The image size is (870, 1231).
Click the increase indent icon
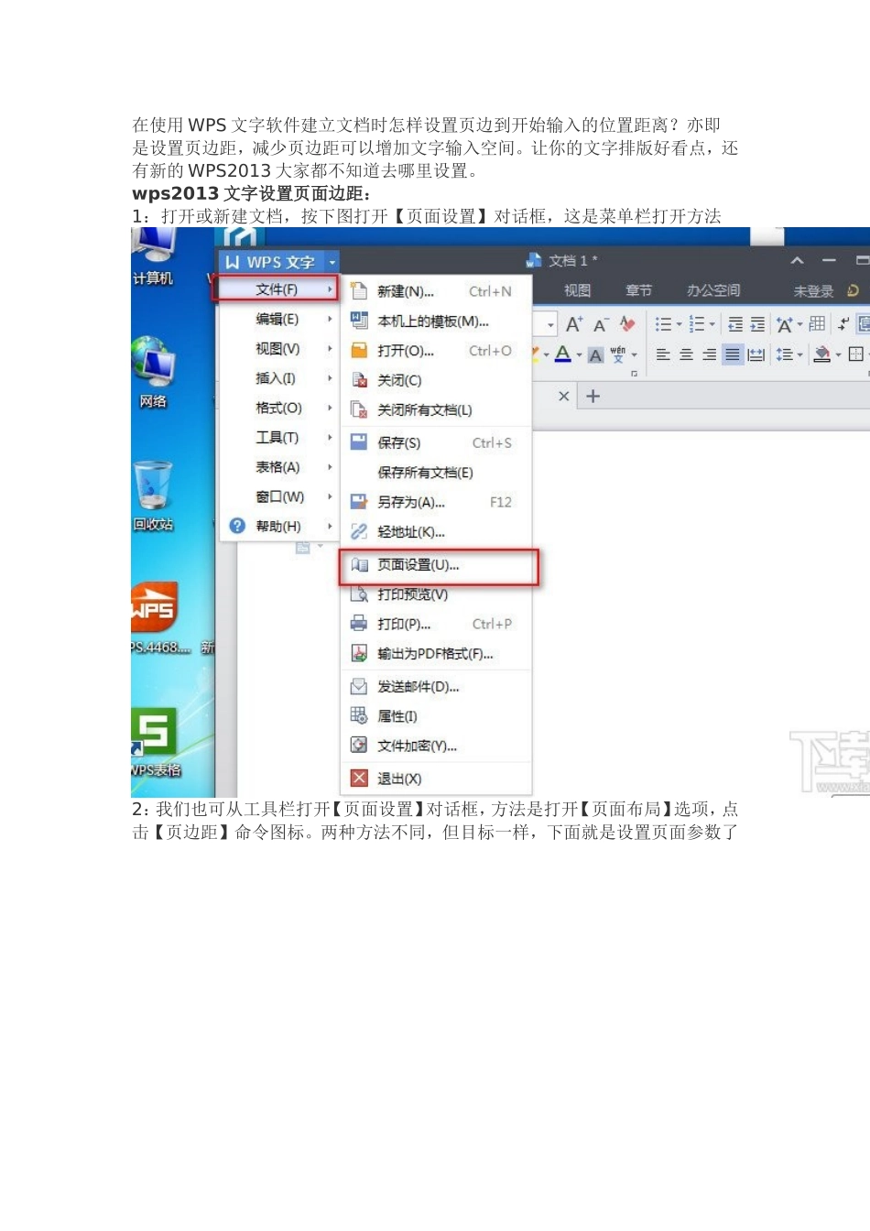[757, 324]
